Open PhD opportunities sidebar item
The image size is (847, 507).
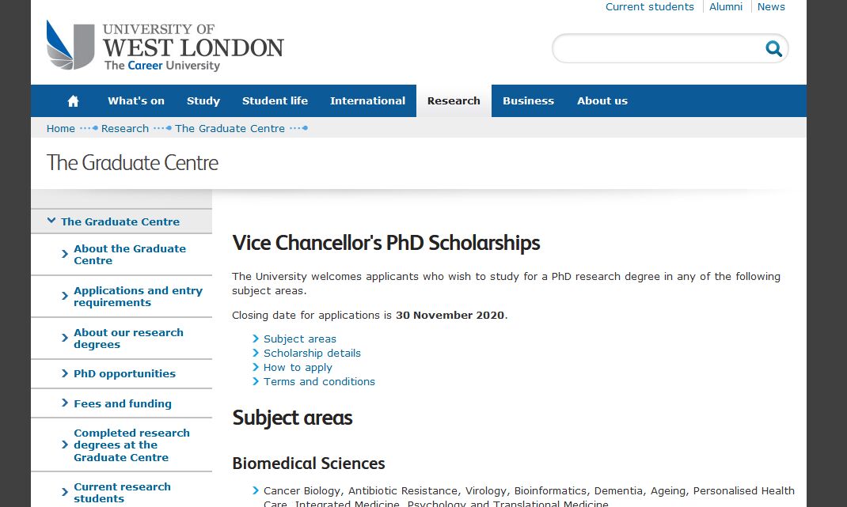(x=124, y=373)
